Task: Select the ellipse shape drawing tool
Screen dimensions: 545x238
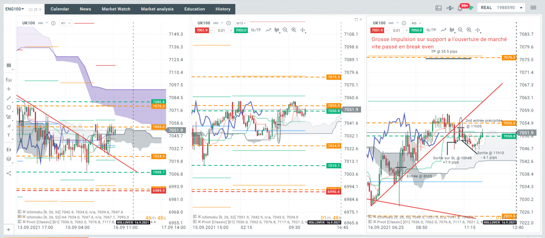Action: pyautogui.click(x=9, y=107)
